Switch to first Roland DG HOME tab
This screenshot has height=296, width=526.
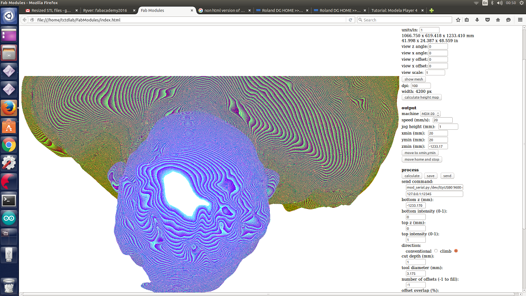pyautogui.click(x=282, y=11)
